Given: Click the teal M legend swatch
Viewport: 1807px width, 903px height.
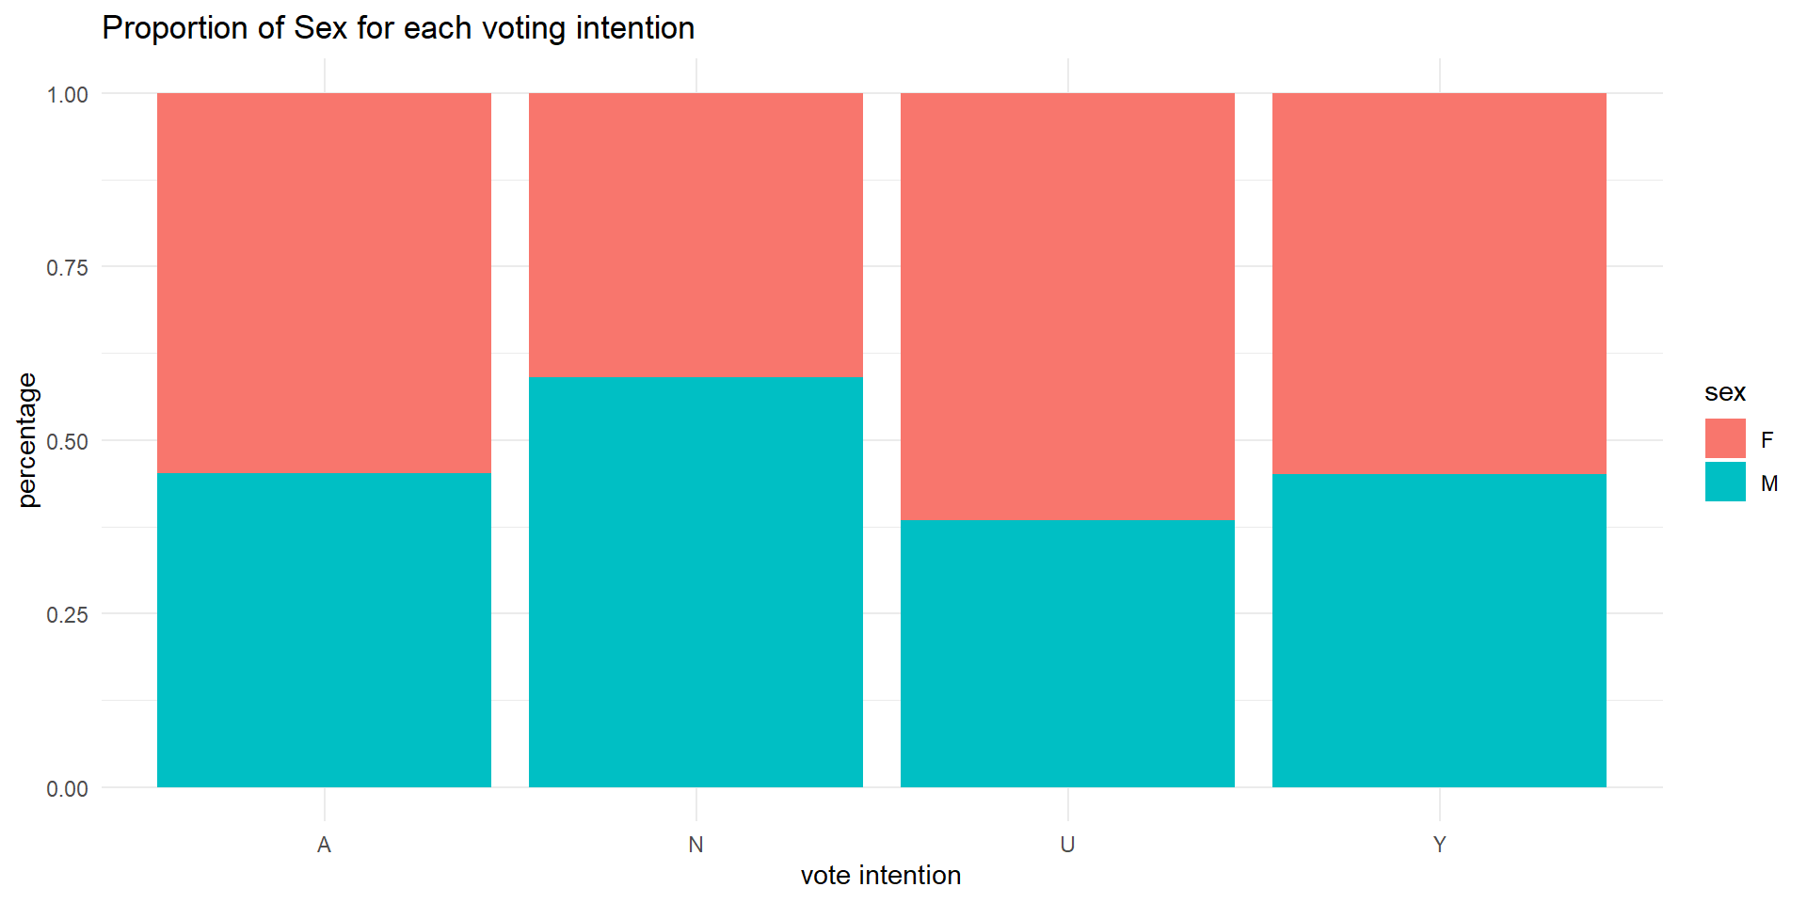Looking at the screenshot, I should [1724, 482].
